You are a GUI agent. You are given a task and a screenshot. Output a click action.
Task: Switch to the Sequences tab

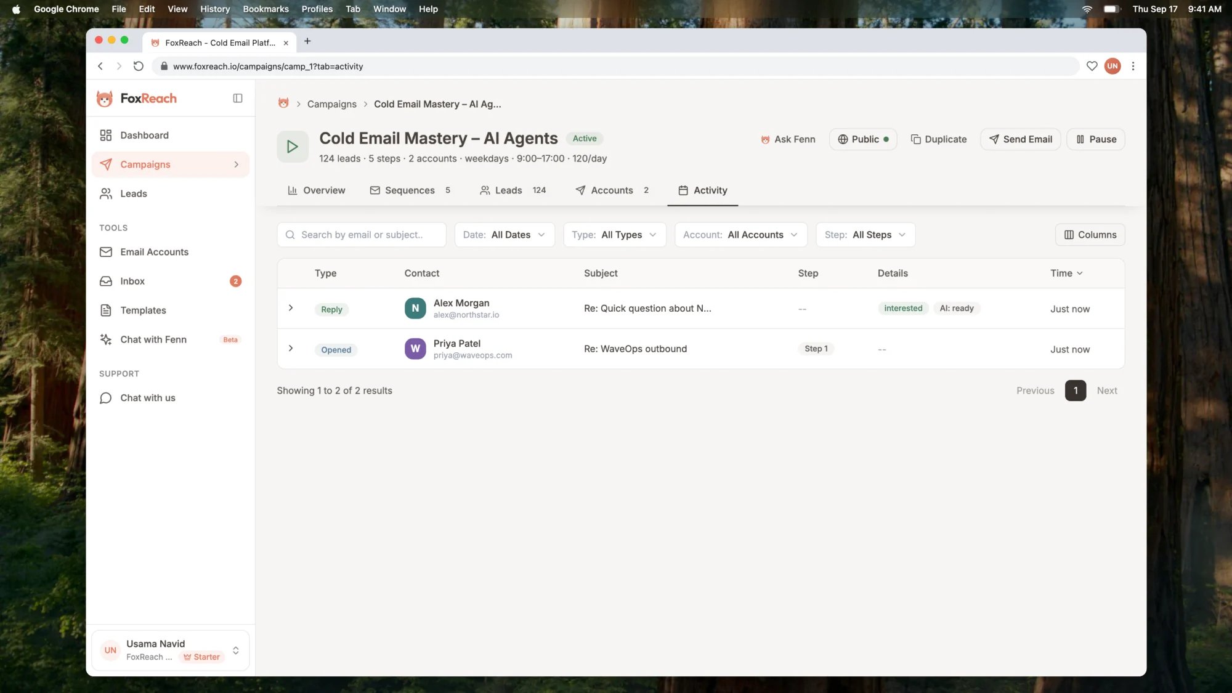(x=410, y=190)
